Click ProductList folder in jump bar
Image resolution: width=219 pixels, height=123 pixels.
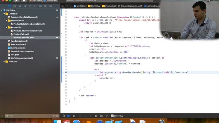109,6
